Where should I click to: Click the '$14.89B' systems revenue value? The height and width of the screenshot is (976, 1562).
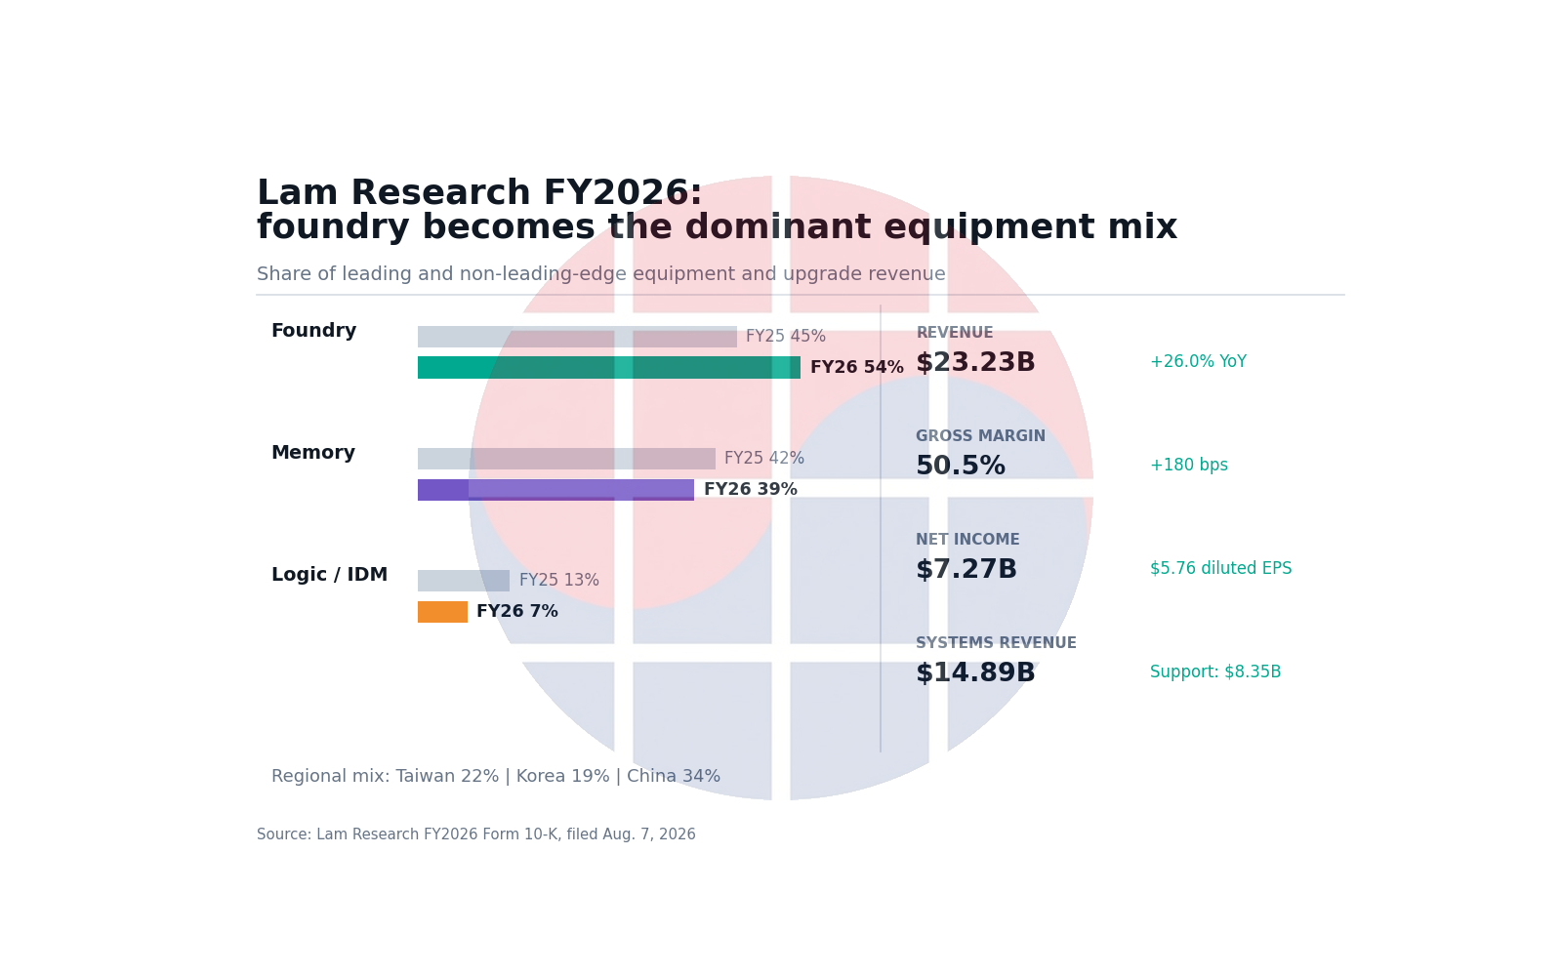(x=975, y=673)
